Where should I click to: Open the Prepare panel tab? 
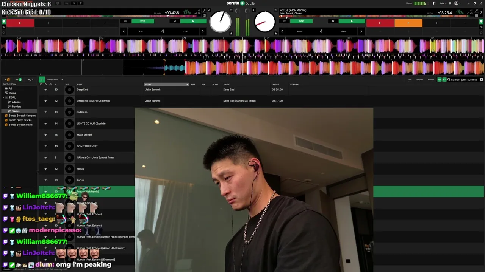pos(420,80)
